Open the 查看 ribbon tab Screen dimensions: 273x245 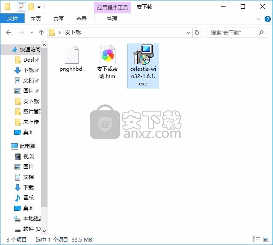82,19
